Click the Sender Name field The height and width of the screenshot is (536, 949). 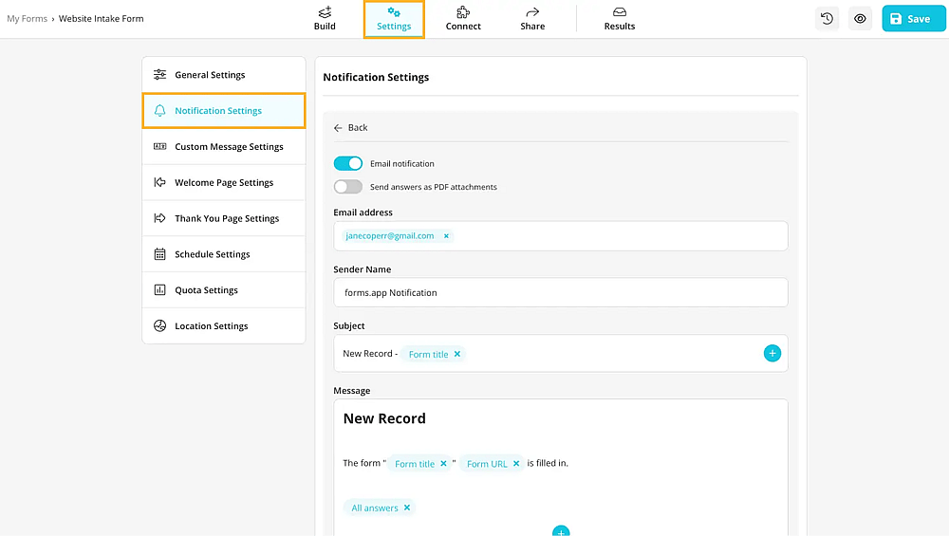(x=561, y=293)
